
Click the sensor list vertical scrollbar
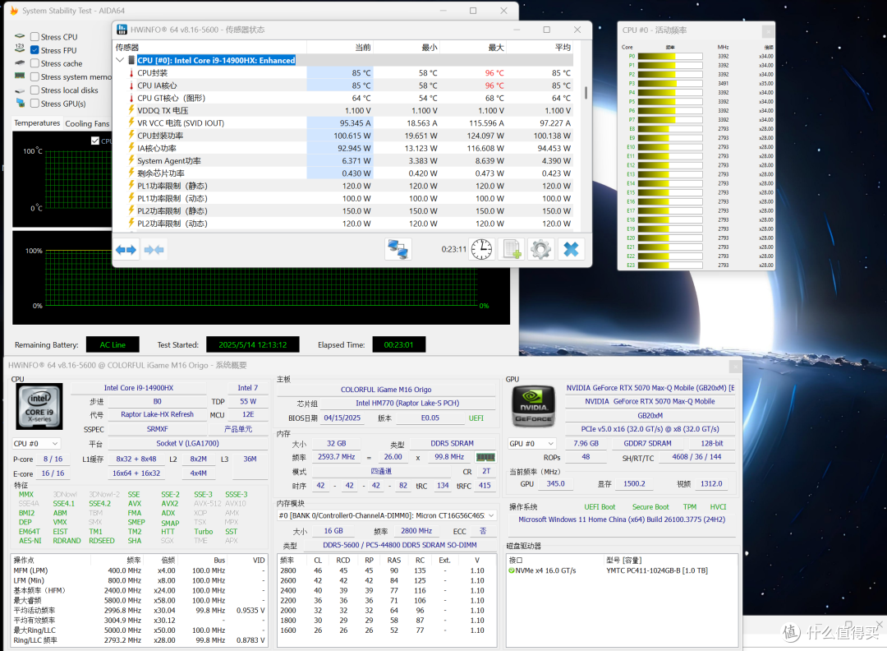[586, 92]
